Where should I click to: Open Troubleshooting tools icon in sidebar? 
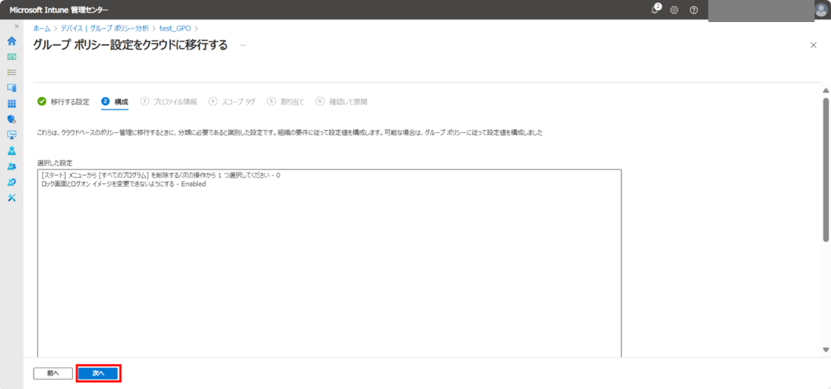click(x=11, y=198)
